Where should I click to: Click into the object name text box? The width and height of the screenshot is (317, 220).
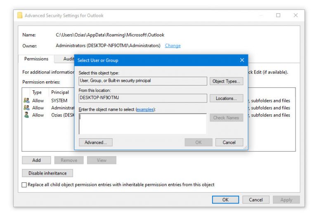click(x=142, y=124)
